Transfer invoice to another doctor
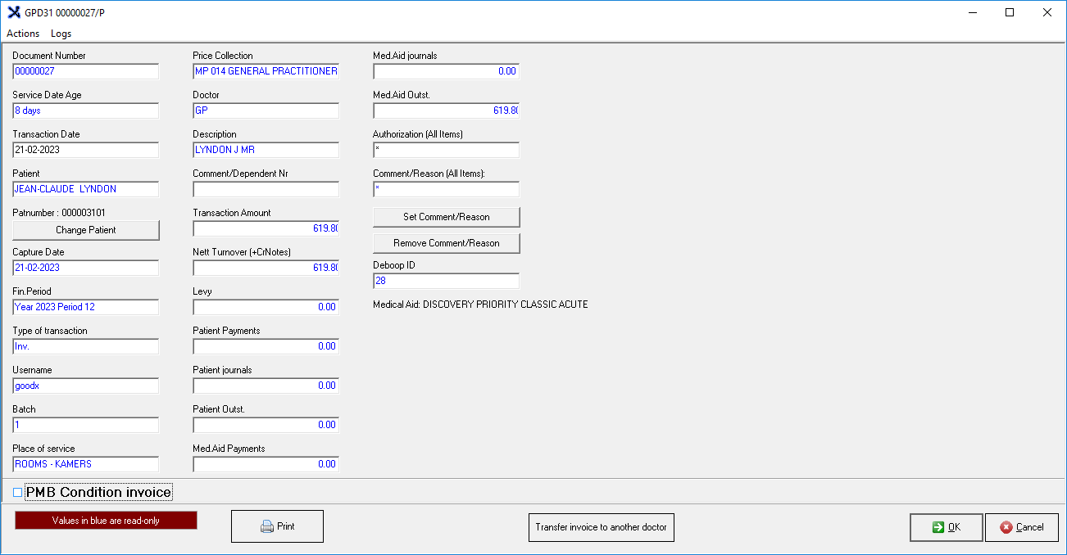Viewport: 1067px width, 555px height. pyautogui.click(x=601, y=527)
